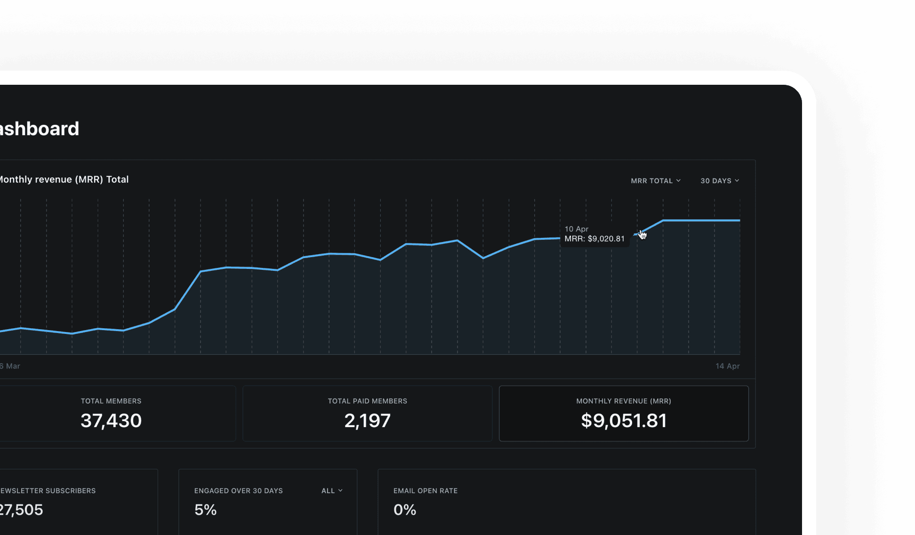
Task: Click the Newsletter Subscribers label
Action: pyautogui.click(x=48, y=491)
